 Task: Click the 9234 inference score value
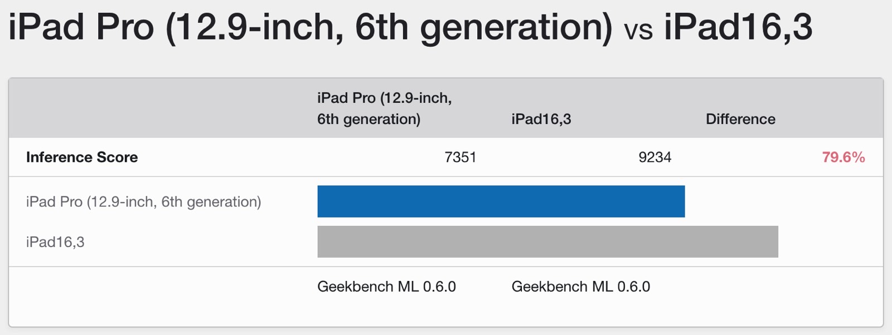click(655, 157)
